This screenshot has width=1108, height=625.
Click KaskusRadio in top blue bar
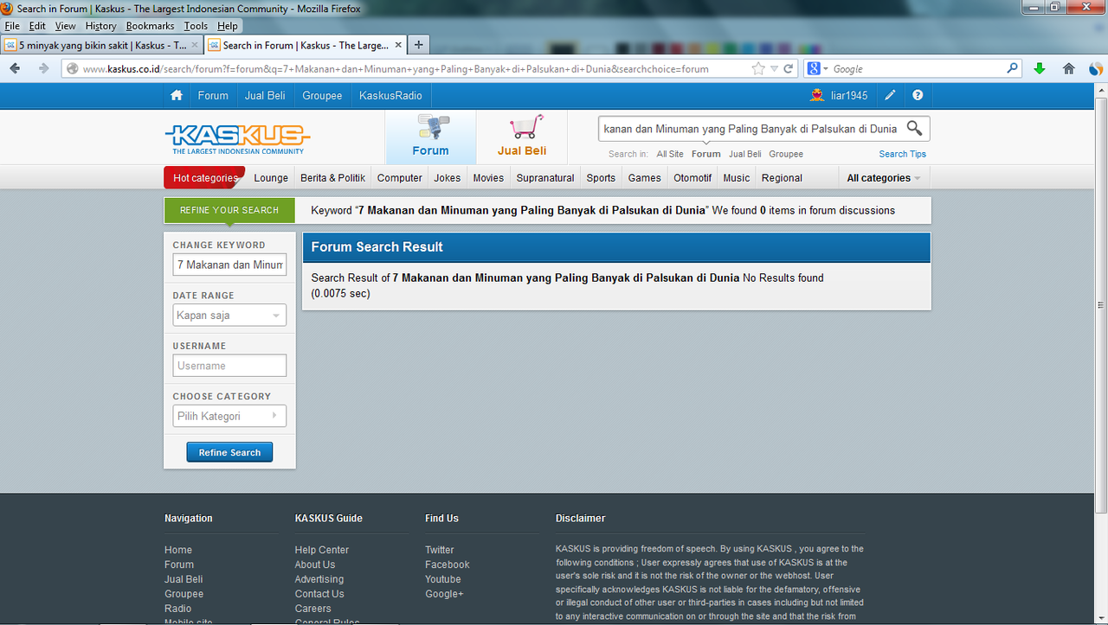(x=390, y=95)
